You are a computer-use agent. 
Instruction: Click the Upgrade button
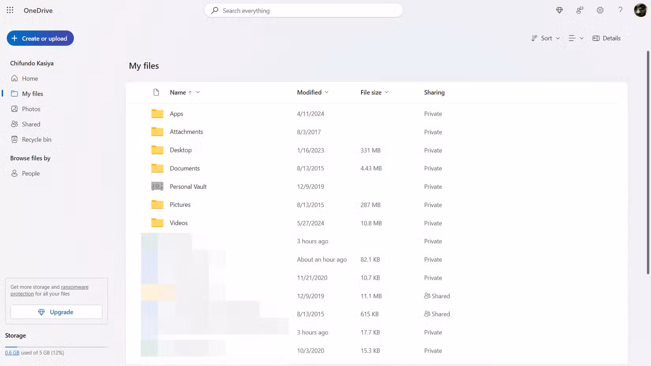pos(56,312)
